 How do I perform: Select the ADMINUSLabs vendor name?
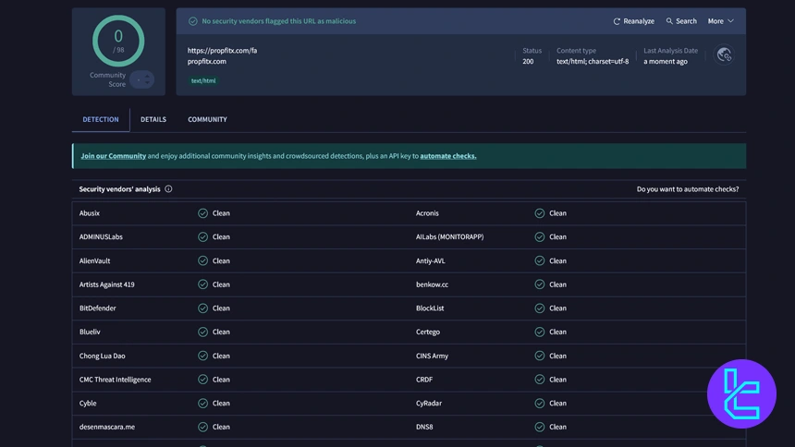[x=101, y=237]
